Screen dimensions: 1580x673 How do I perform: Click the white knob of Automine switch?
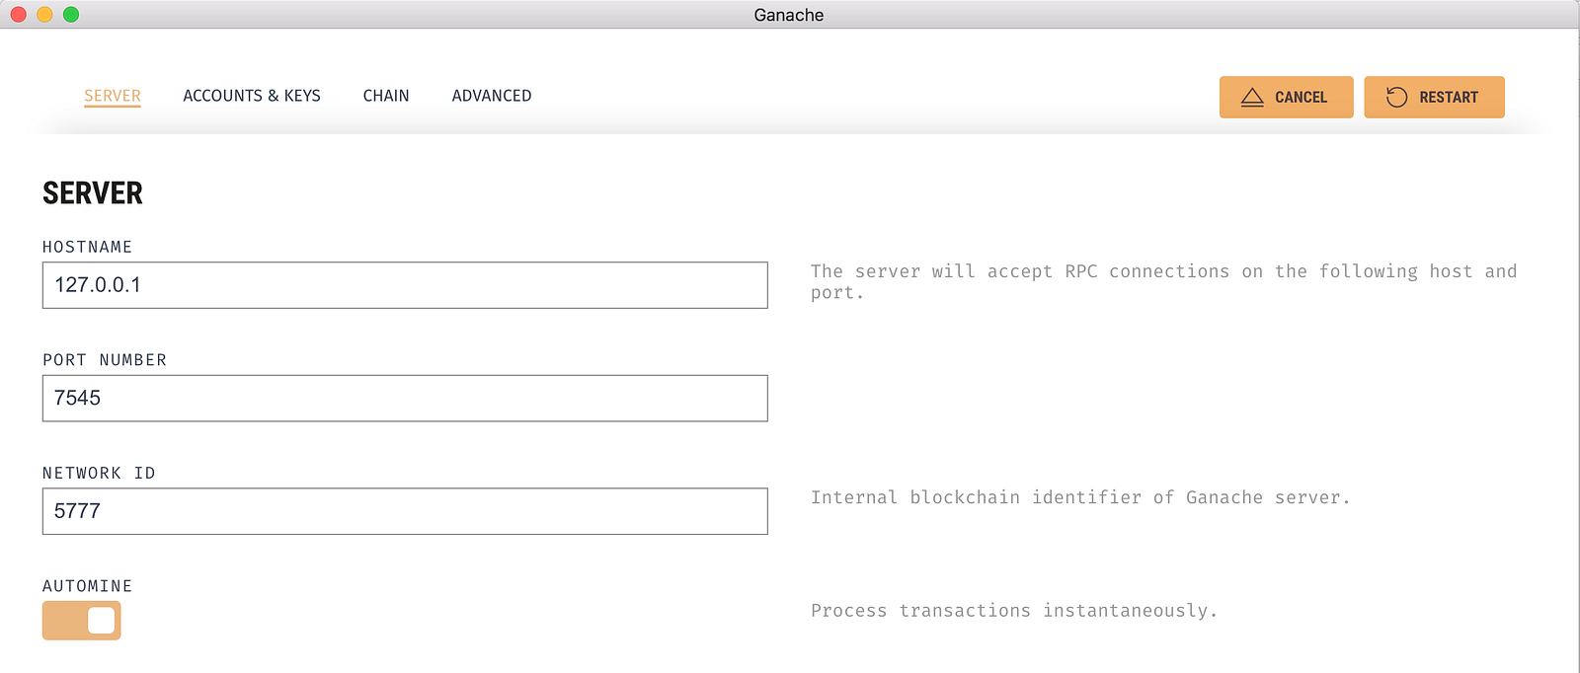[102, 621]
